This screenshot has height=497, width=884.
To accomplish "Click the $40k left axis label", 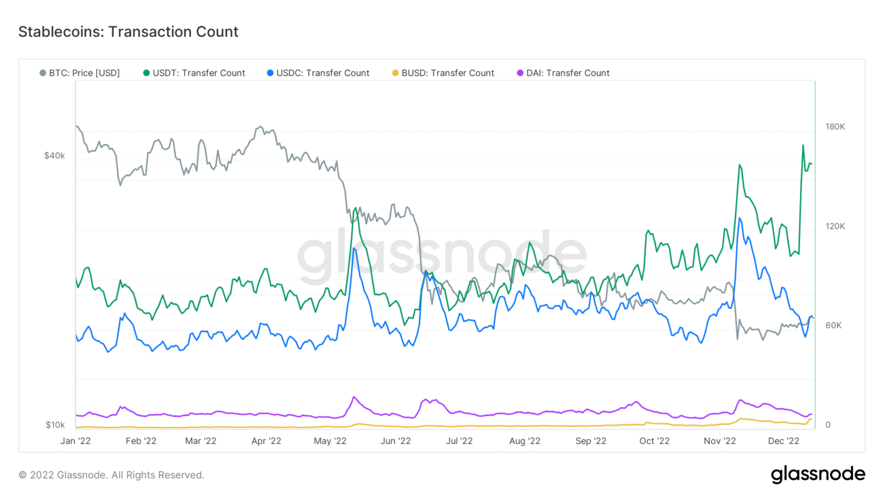I will (x=55, y=156).
